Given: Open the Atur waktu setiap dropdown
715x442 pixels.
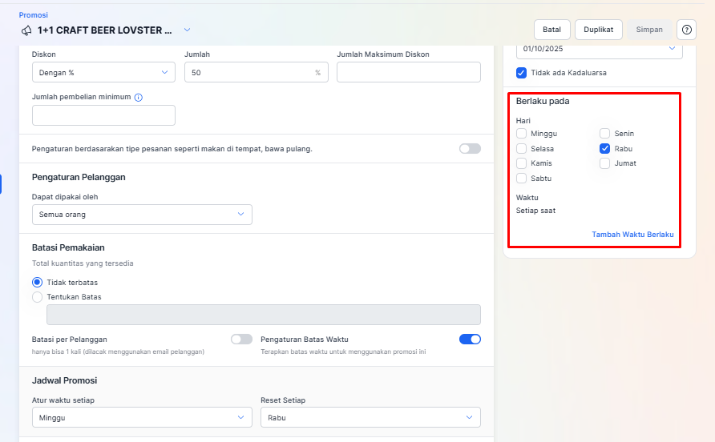Looking at the screenshot, I should tap(142, 418).
